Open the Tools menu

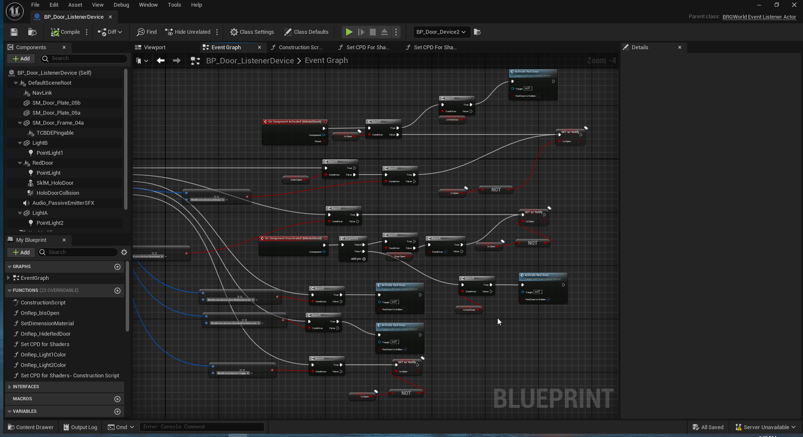(174, 5)
